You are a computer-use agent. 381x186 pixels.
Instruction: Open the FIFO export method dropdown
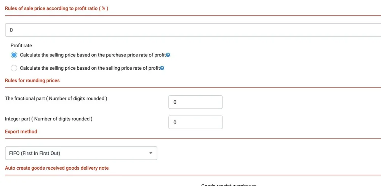[81, 153]
